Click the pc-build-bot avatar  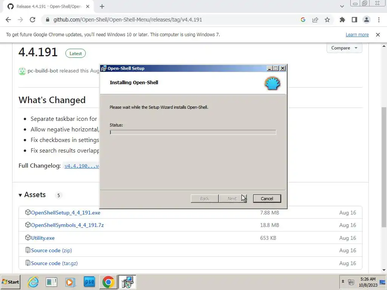point(22,71)
